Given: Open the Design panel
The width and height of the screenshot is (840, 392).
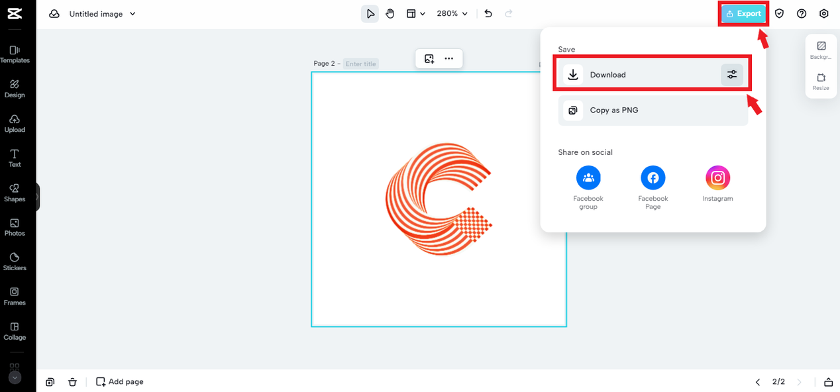Looking at the screenshot, I should coord(15,89).
